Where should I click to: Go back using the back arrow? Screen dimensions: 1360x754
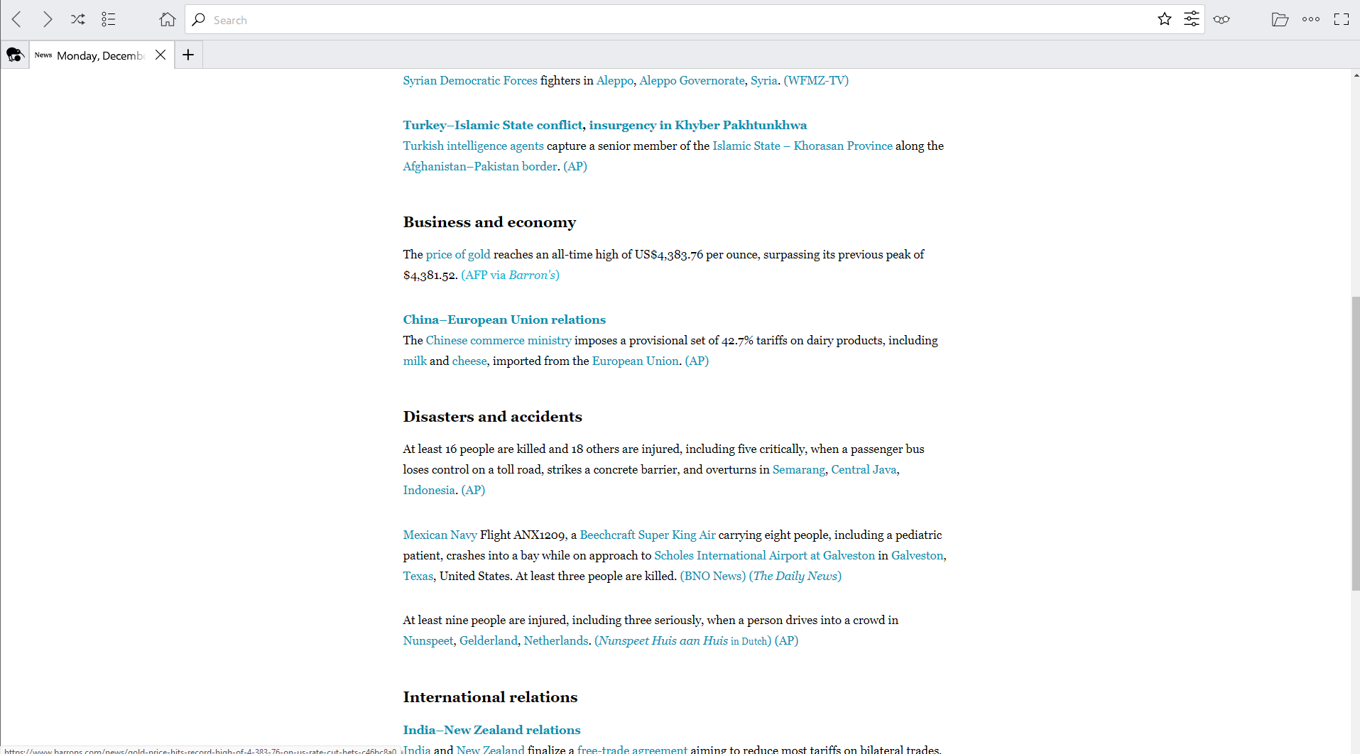coord(17,19)
